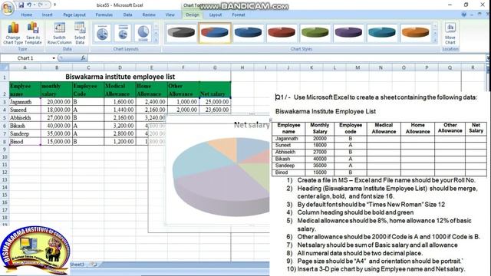Open the Home ribbon tab
Viewport: 491px width, 276px height.
click(x=26, y=15)
